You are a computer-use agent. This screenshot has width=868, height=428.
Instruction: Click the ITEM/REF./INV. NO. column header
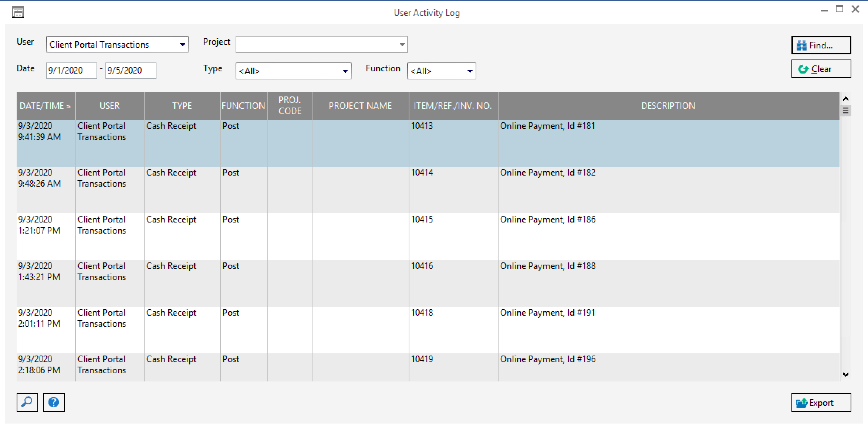click(453, 106)
